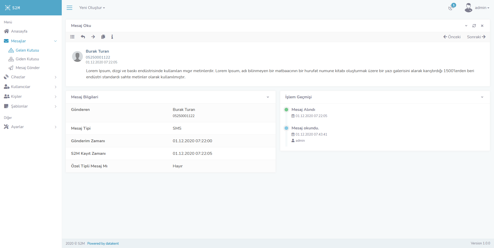Viewport: 494px width, 248px height.
Task: Open Gelen Kutusu in sidebar
Action: [x=27, y=50]
